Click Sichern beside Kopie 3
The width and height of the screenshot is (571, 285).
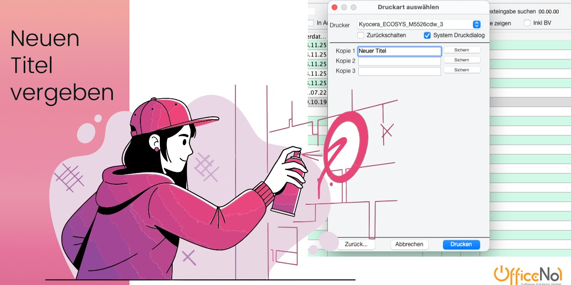click(x=462, y=70)
